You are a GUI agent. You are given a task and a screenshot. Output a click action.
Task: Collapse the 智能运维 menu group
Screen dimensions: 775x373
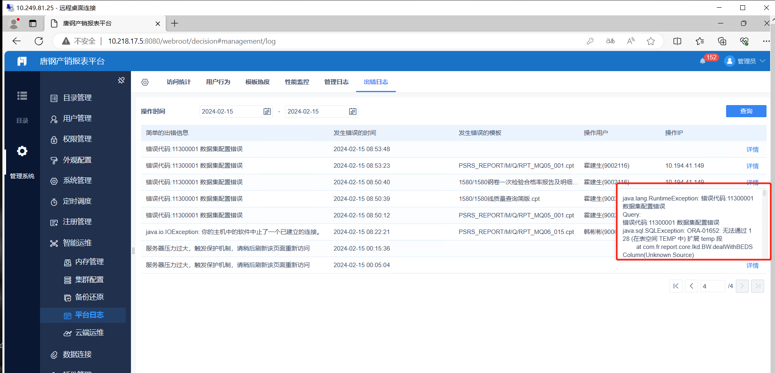click(77, 243)
